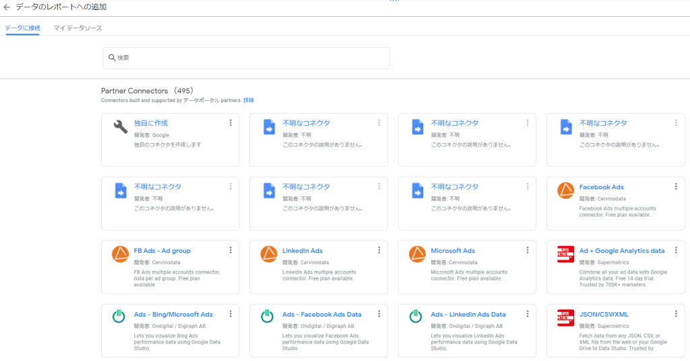690x361 pixels.
Task: Open the more menu on 独自に作成 card
Action: click(x=230, y=123)
